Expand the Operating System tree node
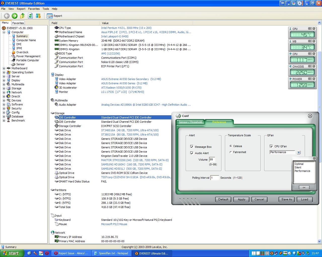The image size is (322, 257). click(4, 72)
